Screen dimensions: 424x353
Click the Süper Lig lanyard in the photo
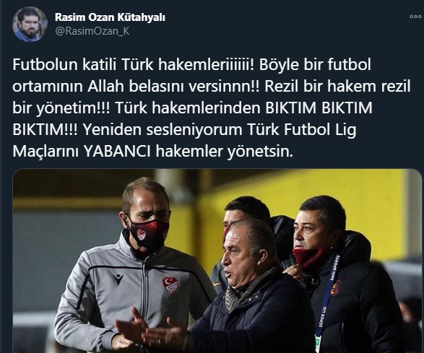click(327, 300)
